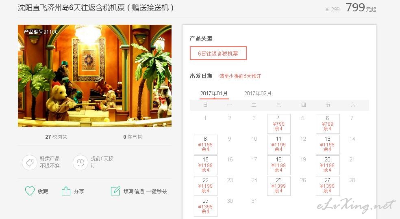The width and height of the screenshot is (400, 219).
Task: Choose January 25 priced ¥1399
Action: (x=278, y=186)
